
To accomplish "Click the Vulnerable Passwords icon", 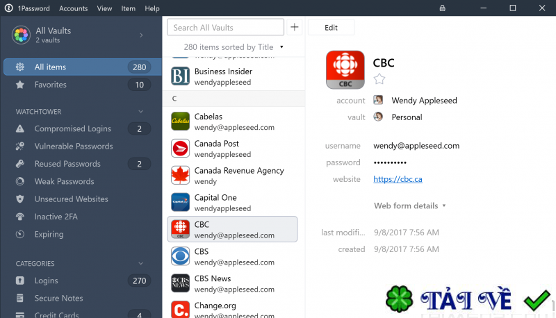I will coord(20,147).
